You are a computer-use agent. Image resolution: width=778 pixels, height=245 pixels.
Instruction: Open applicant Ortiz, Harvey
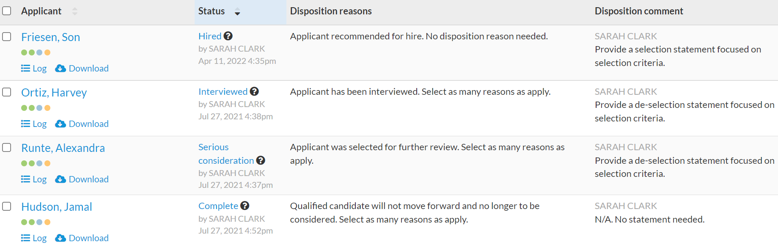coord(54,93)
